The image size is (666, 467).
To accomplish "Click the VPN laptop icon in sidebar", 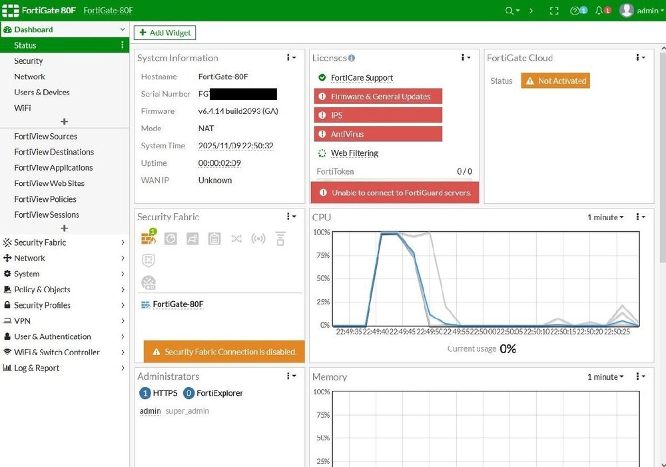I will (7, 321).
